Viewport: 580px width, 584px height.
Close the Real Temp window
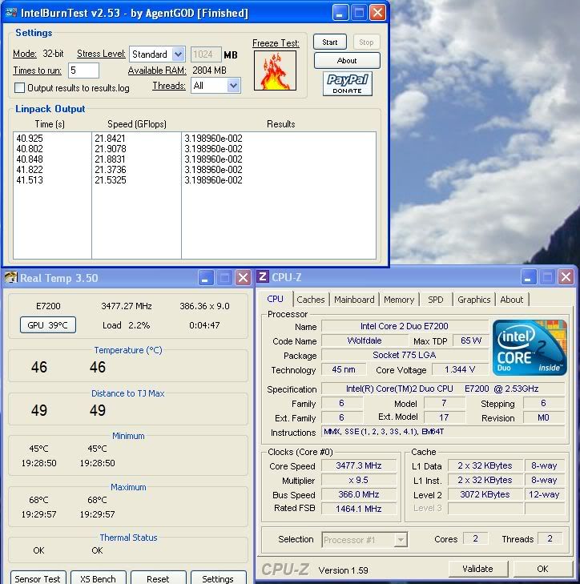pos(243,278)
